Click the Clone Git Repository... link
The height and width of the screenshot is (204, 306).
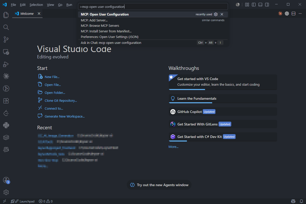coord(61,100)
